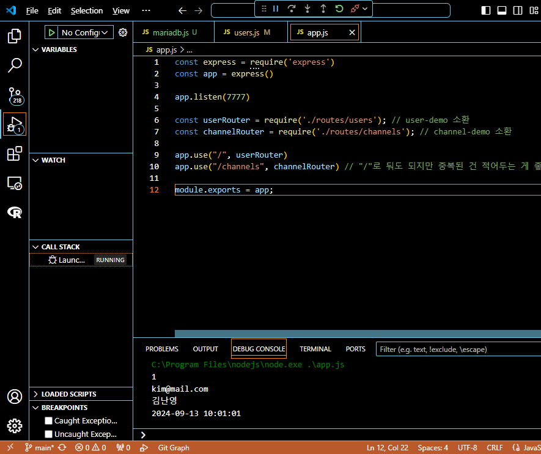The height and width of the screenshot is (454, 541).
Task: Switch to the mariadb.js tab
Action: 174,32
